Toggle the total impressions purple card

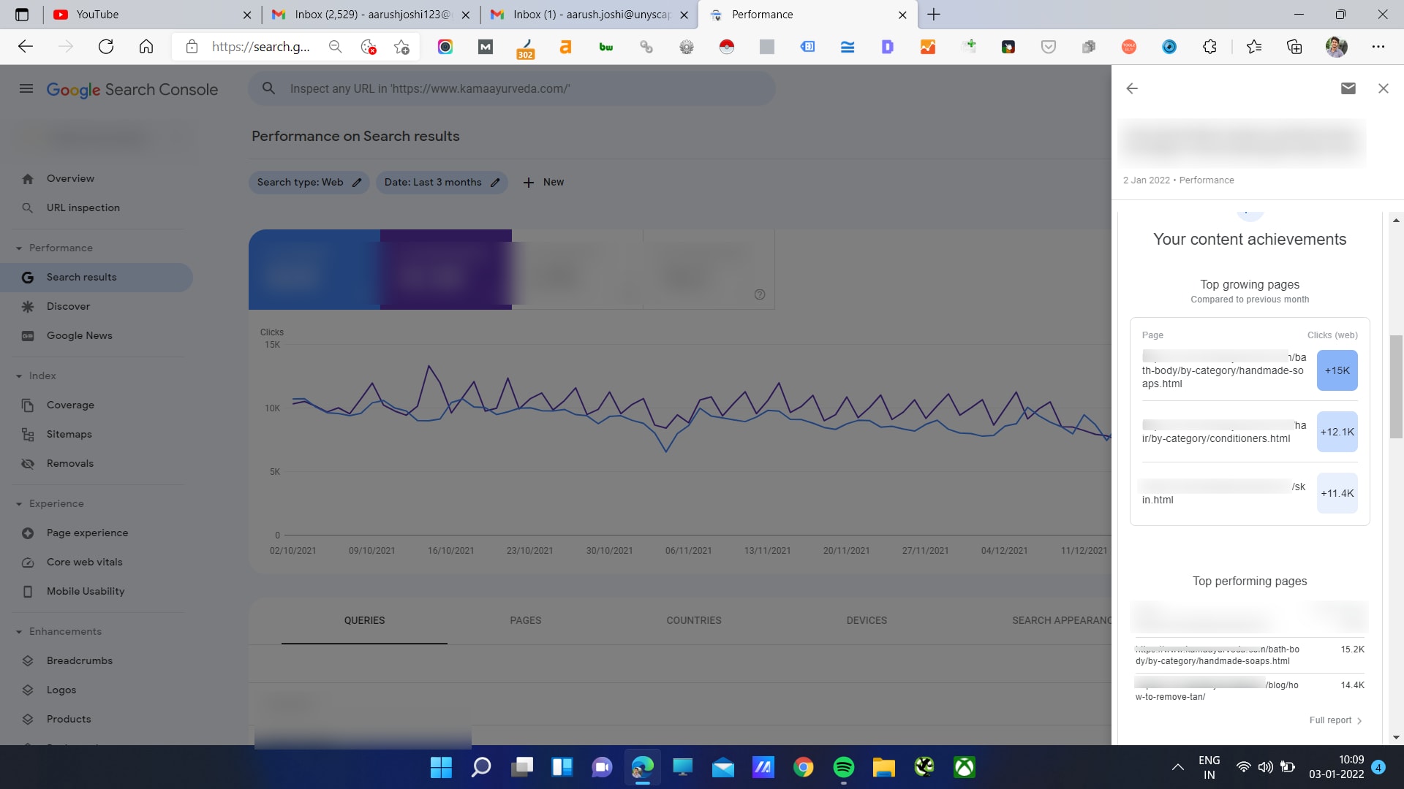(x=446, y=270)
